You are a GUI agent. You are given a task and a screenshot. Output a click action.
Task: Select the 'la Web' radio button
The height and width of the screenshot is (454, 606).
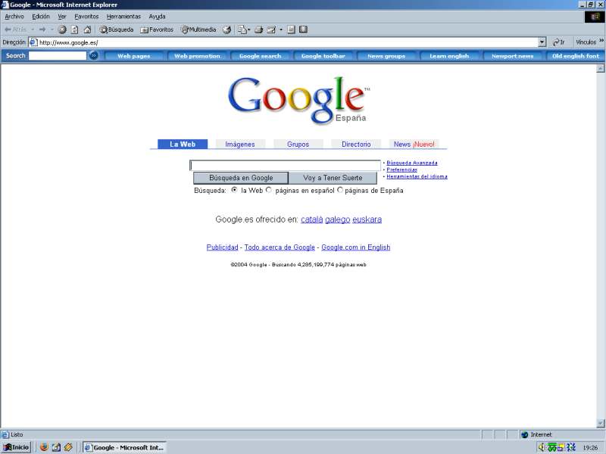coord(234,190)
